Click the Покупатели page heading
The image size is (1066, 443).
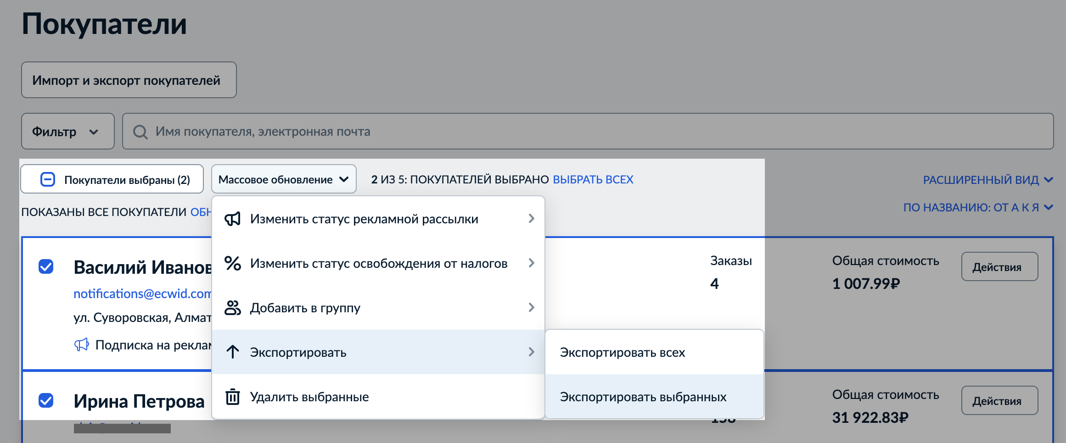[104, 24]
